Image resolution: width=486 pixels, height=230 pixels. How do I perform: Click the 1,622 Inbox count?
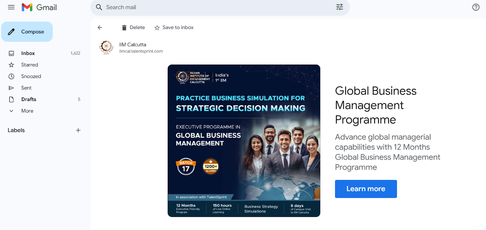coord(75,53)
